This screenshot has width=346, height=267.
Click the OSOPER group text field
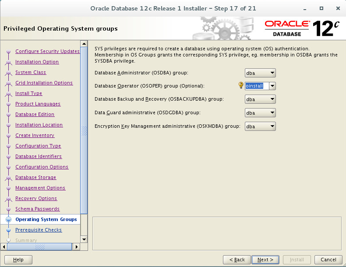pos(257,86)
